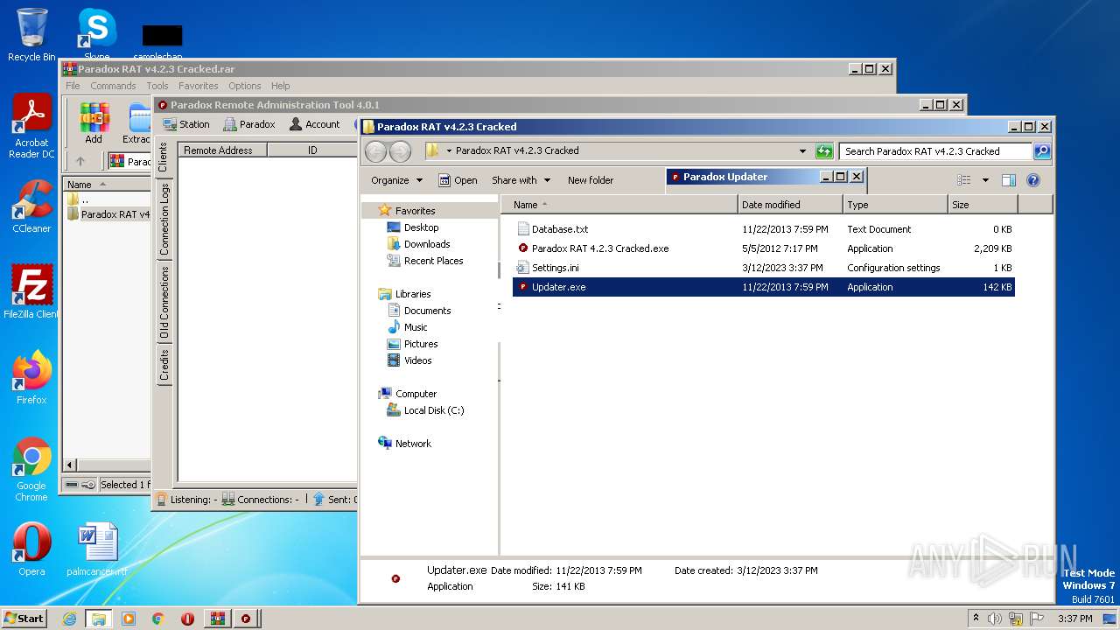Launch Skype from the desktop
Screen dimensions: 1120x630
[96, 33]
